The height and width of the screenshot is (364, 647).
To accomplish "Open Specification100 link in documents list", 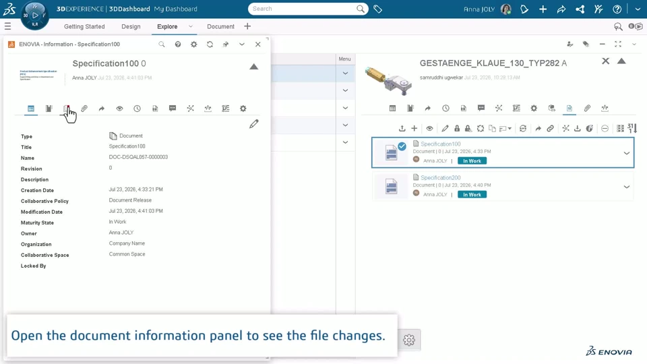I will (x=440, y=144).
